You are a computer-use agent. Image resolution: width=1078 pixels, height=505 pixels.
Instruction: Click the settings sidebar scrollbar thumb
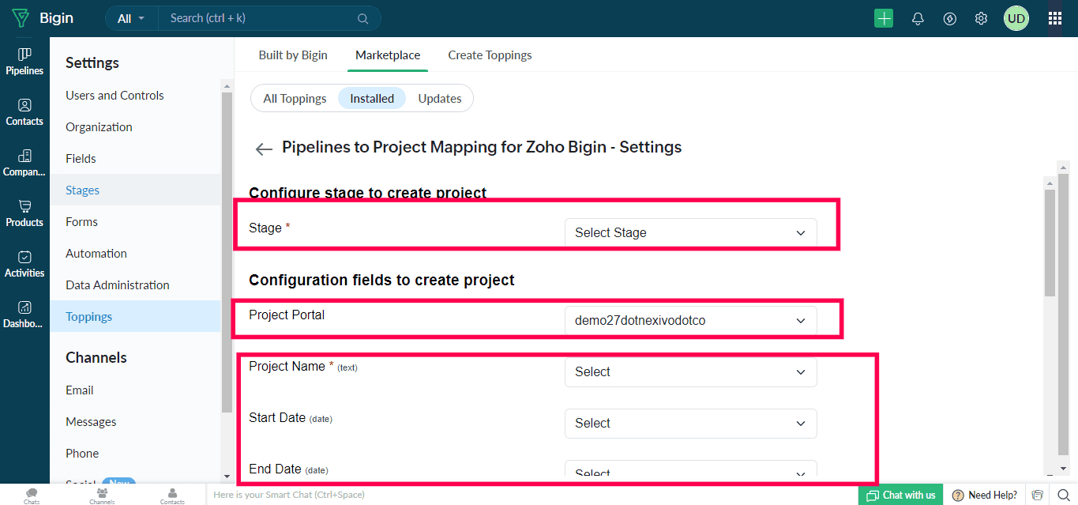227,253
